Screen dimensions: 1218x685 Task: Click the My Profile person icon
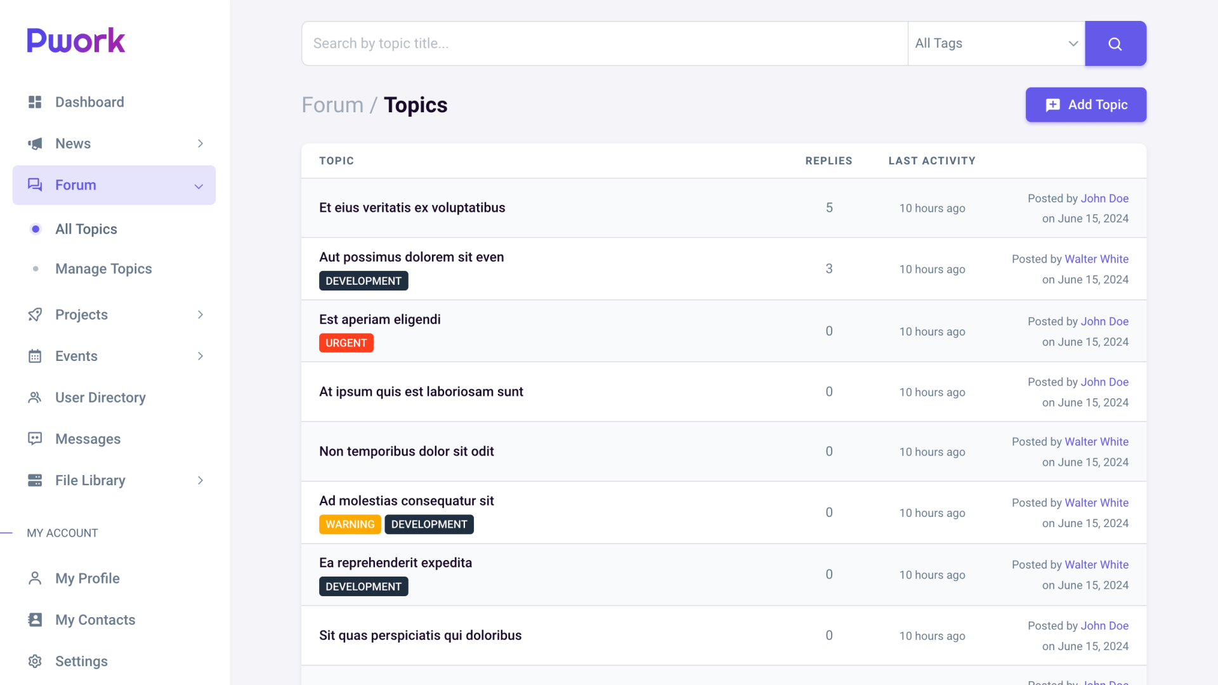point(35,578)
